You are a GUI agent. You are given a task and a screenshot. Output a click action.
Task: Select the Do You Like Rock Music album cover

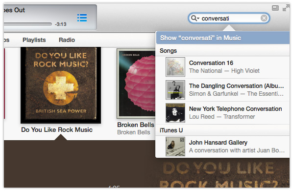click(61, 85)
